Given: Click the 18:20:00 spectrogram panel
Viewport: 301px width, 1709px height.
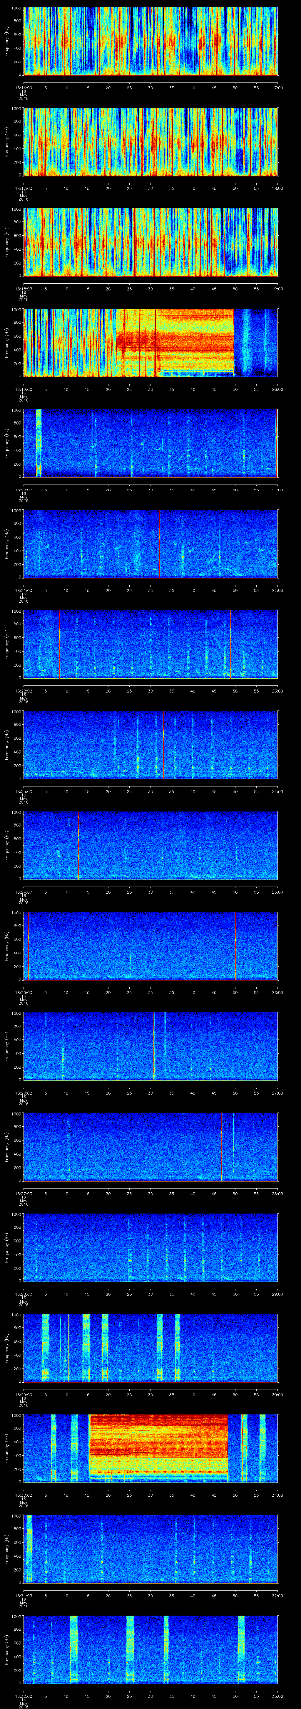Looking at the screenshot, I should point(151,443).
